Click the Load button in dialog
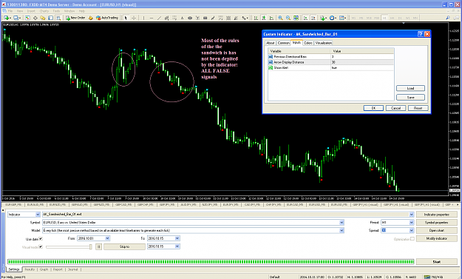 [410, 88]
